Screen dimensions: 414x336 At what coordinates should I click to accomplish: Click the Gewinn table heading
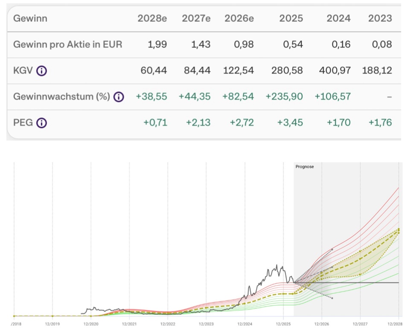30,18
